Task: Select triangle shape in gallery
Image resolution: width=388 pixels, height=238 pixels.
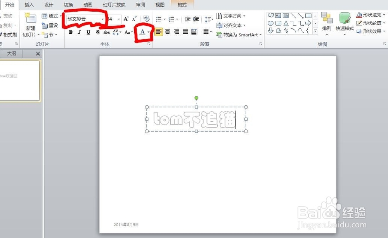Action: 286,23
